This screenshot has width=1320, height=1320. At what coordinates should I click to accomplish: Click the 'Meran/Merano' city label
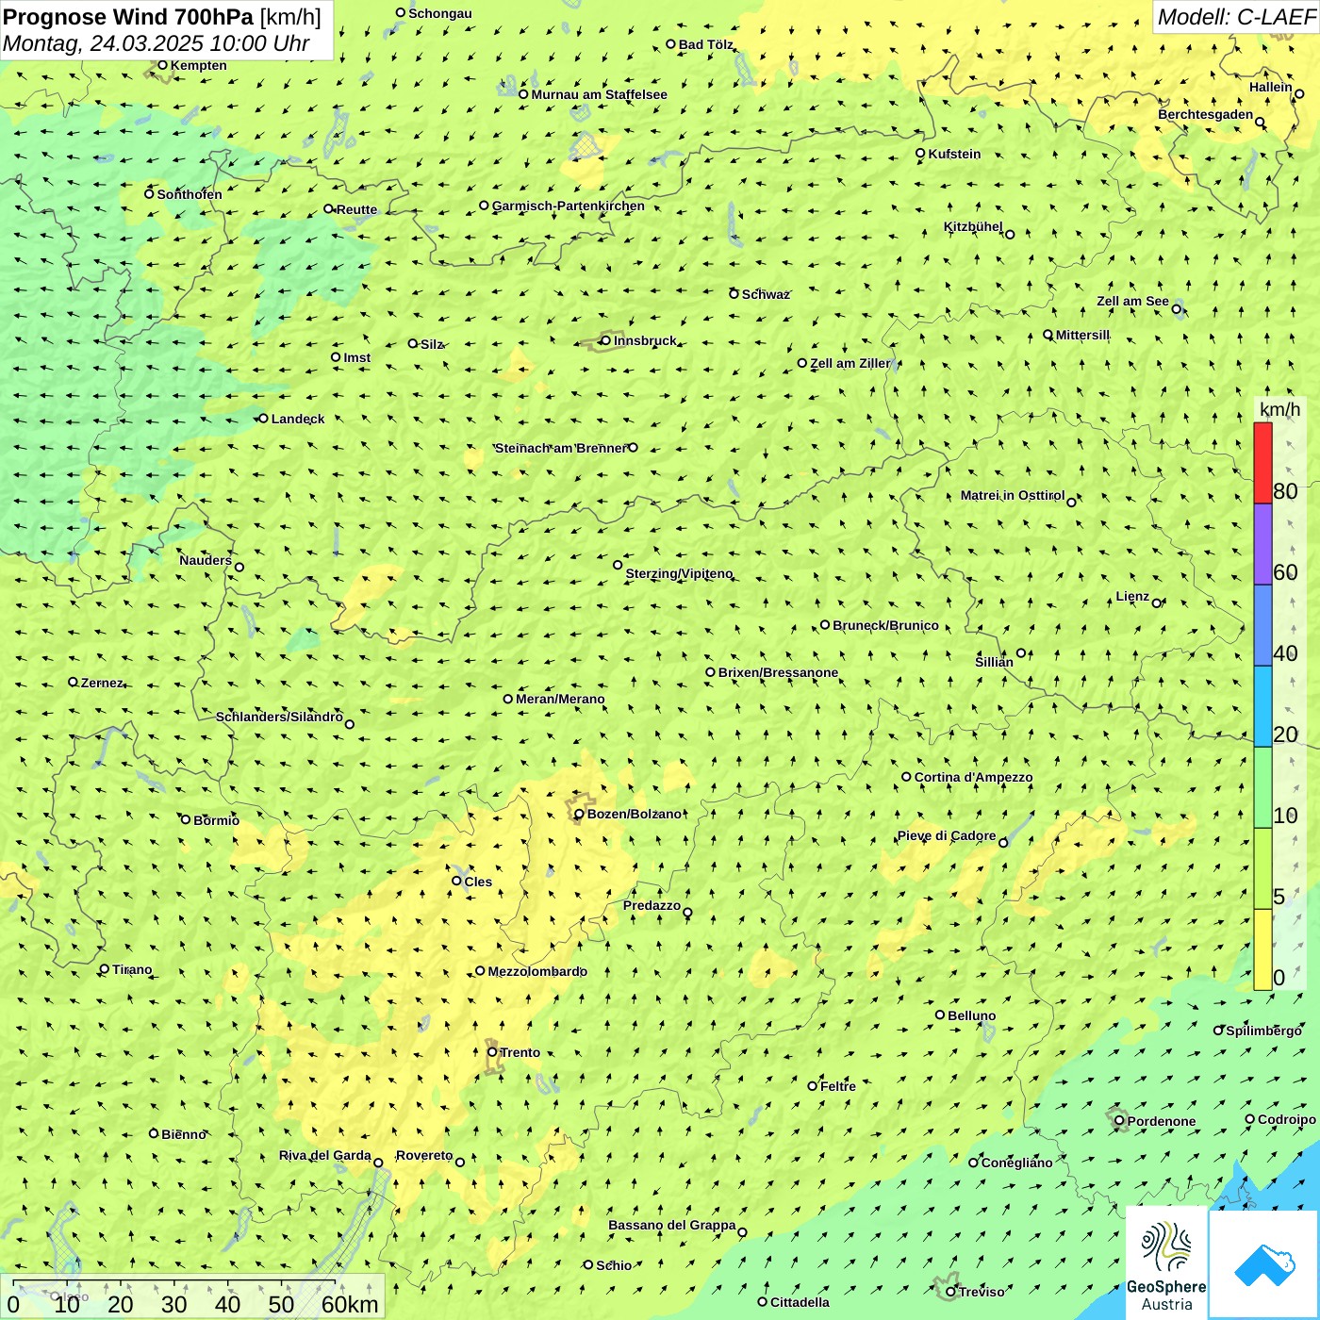coord(560,699)
